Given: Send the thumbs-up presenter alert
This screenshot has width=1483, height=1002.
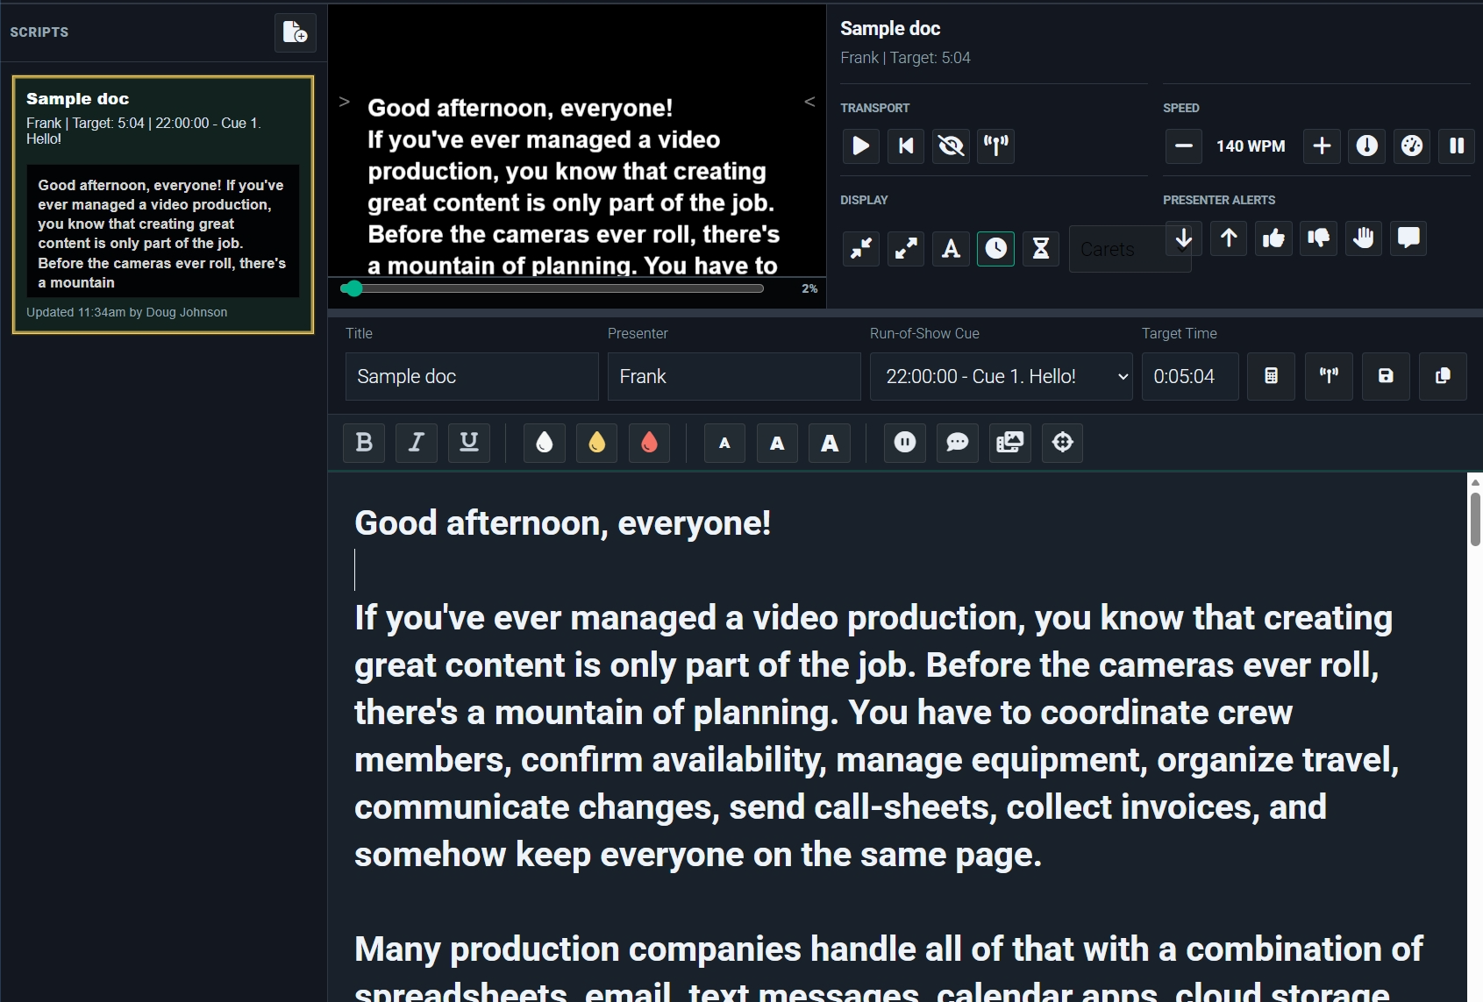Looking at the screenshot, I should (1273, 238).
